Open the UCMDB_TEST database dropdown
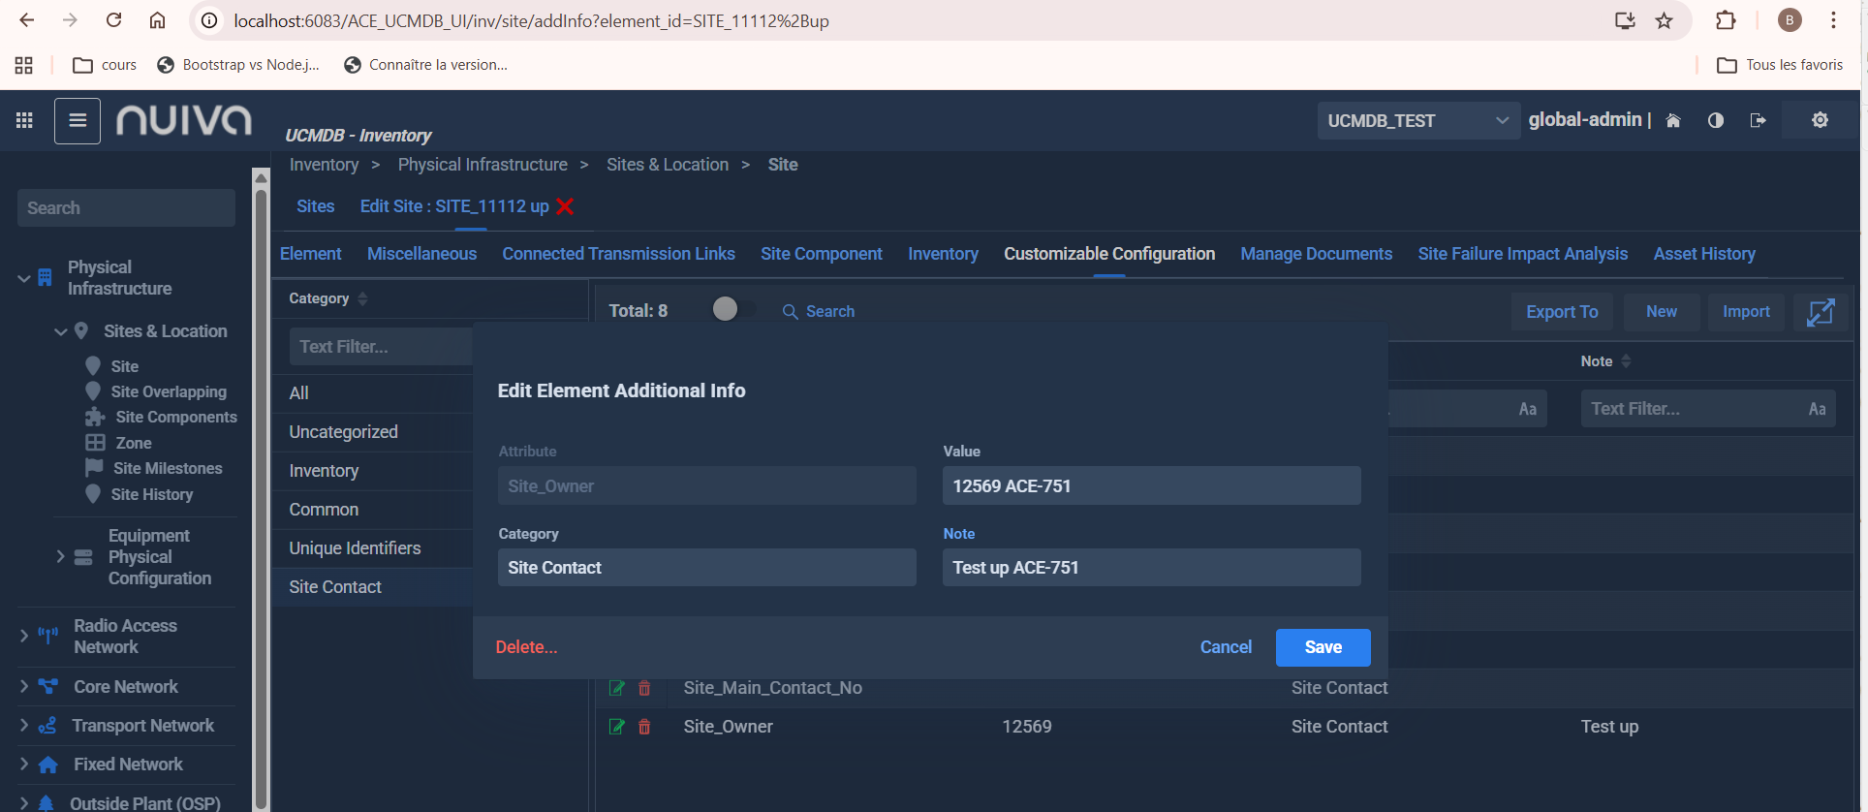 (1417, 121)
